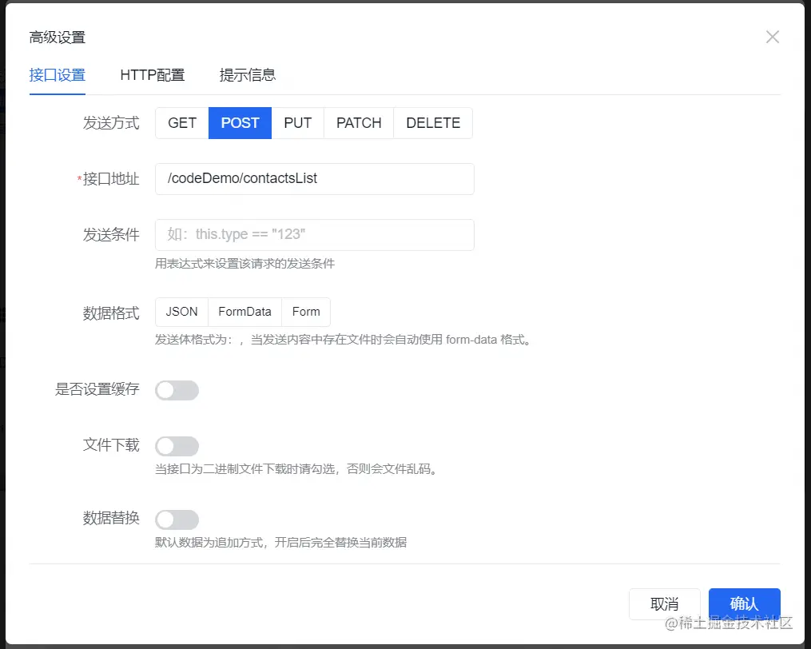Enable the 数据替换 switch
The image size is (811, 649).
177,520
